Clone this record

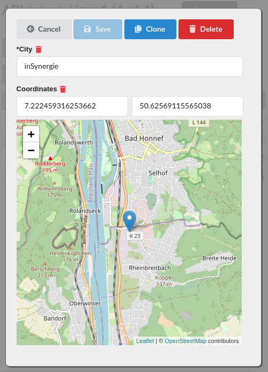tap(150, 29)
